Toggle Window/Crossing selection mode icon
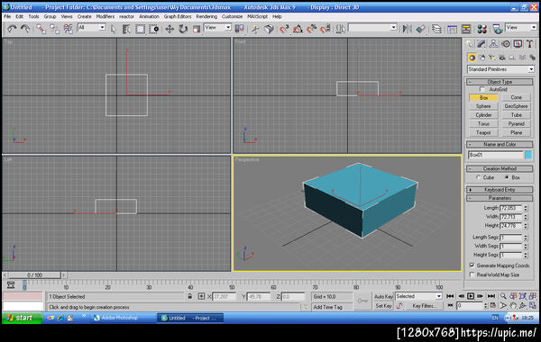 (153, 30)
